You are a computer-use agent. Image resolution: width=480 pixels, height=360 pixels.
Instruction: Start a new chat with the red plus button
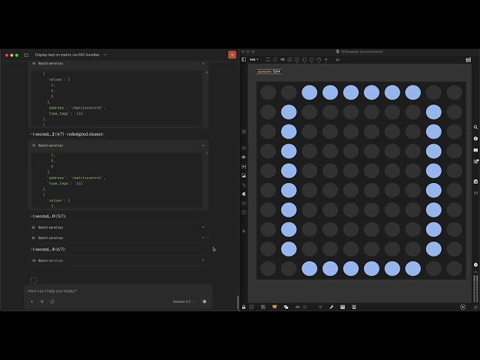pos(232,55)
